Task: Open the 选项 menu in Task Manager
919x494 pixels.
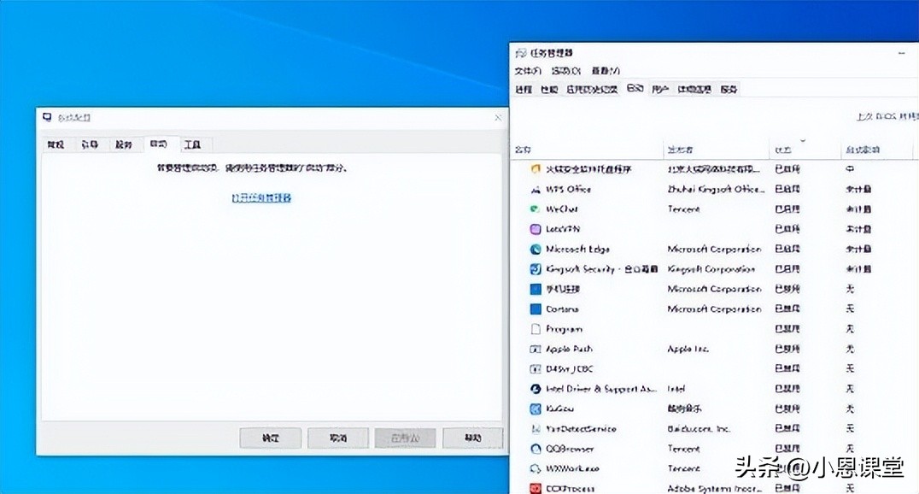Action: pyautogui.click(x=565, y=70)
